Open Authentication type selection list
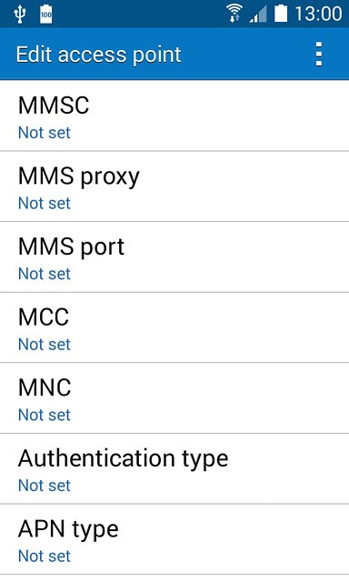 tap(174, 469)
